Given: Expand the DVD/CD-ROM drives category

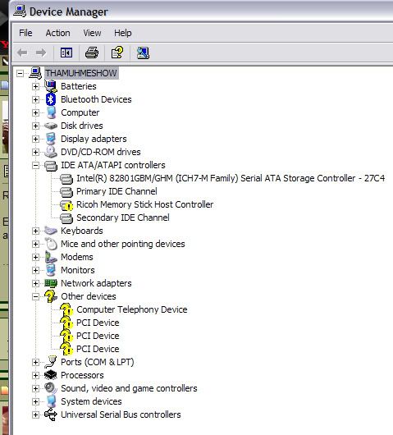Looking at the screenshot, I should tap(35, 153).
